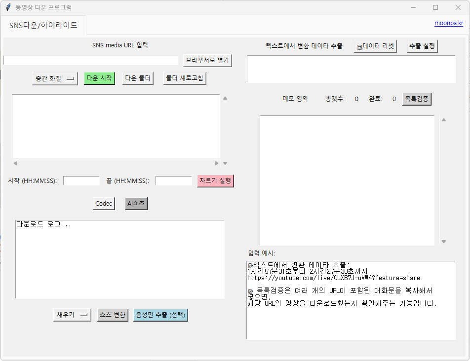Maximize the 동영상 다운 프로그램 window
The width and height of the screenshot is (470, 361).
coord(435,7)
